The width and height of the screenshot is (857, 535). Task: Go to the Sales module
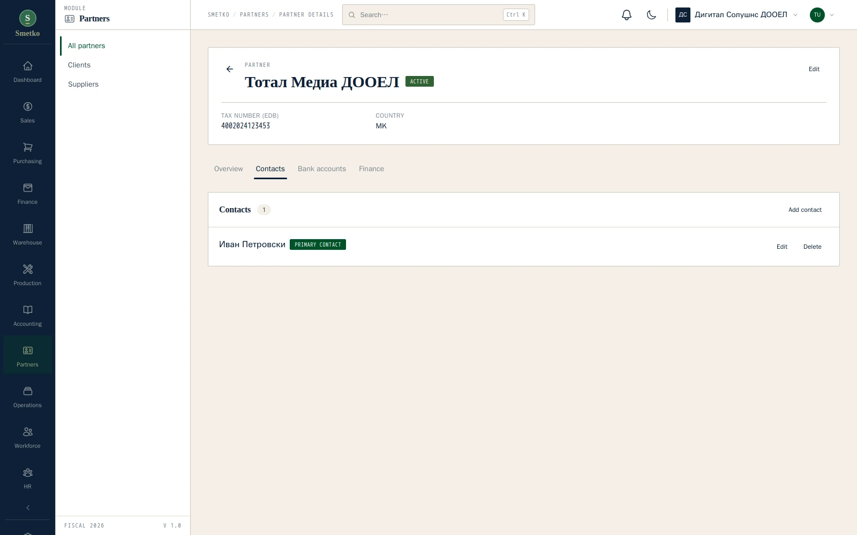[27, 112]
